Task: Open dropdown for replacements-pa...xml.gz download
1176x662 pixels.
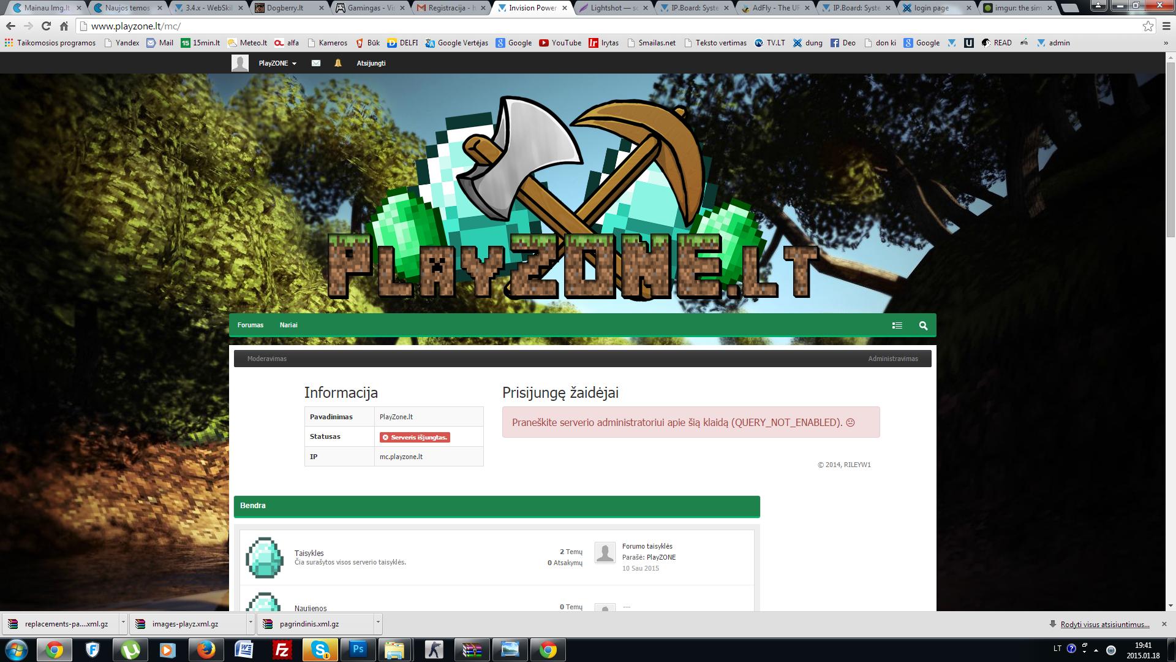Action: point(123,623)
